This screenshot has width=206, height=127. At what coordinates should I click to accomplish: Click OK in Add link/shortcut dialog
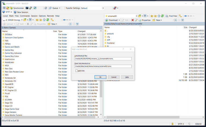click(x=100, y=77)
